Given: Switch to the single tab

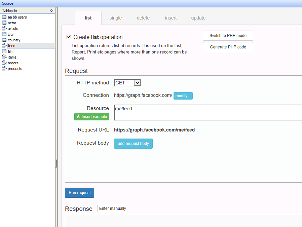Looking at the screenshot, I should [x=115, y=18].
